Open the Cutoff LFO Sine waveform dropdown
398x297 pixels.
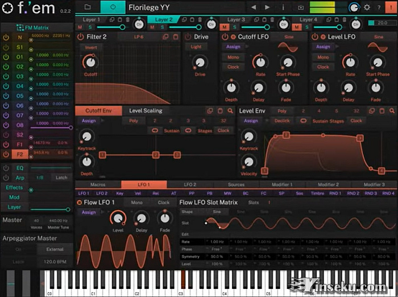point(289,37)
